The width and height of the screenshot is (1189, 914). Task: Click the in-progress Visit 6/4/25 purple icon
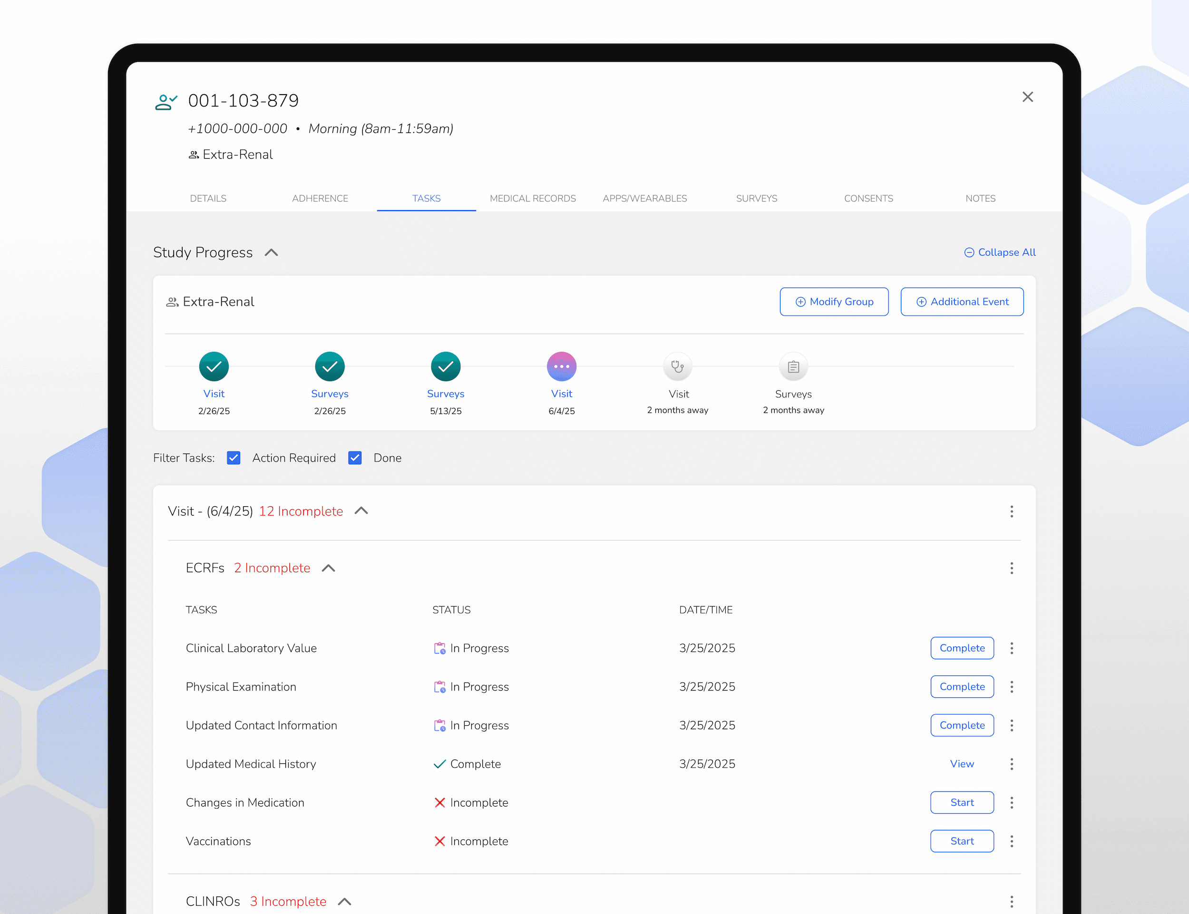(x=561, y=366)
